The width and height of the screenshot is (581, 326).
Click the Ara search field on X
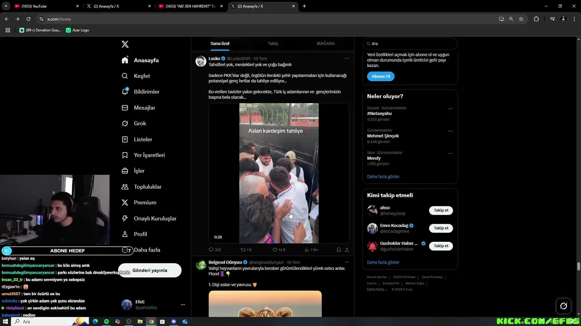click(x=410, y=44)
